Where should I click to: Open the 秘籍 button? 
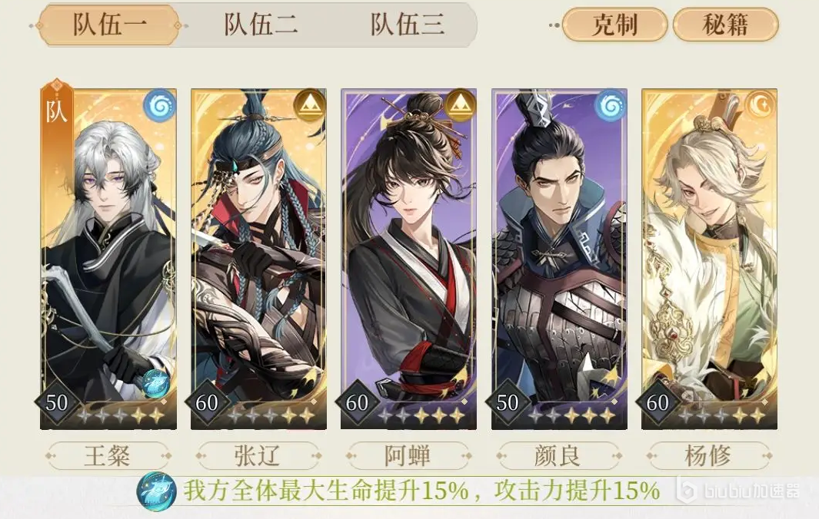click(725, 25)
